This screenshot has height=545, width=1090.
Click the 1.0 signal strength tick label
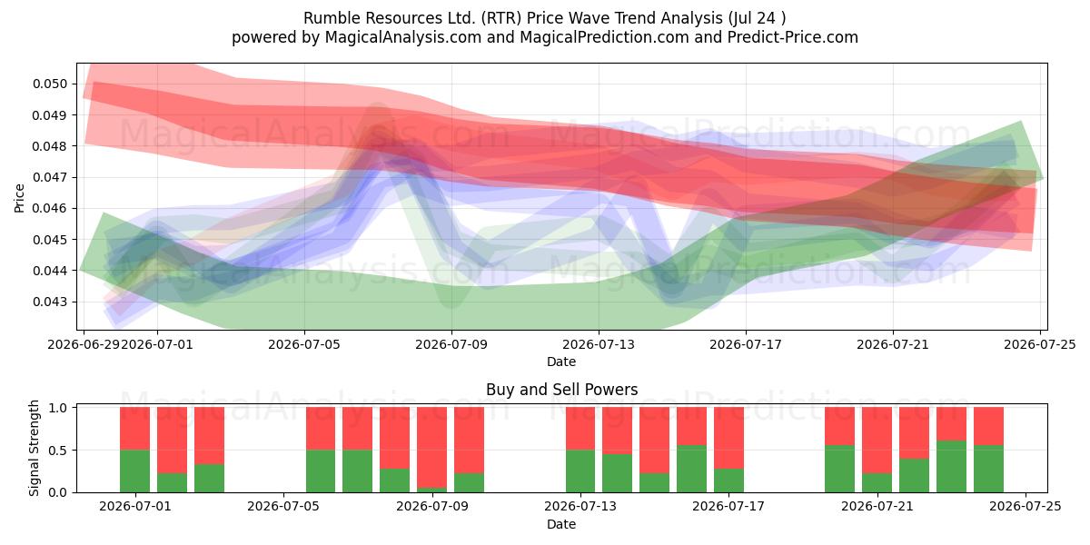pyautogui.click(x=60, y=408)
